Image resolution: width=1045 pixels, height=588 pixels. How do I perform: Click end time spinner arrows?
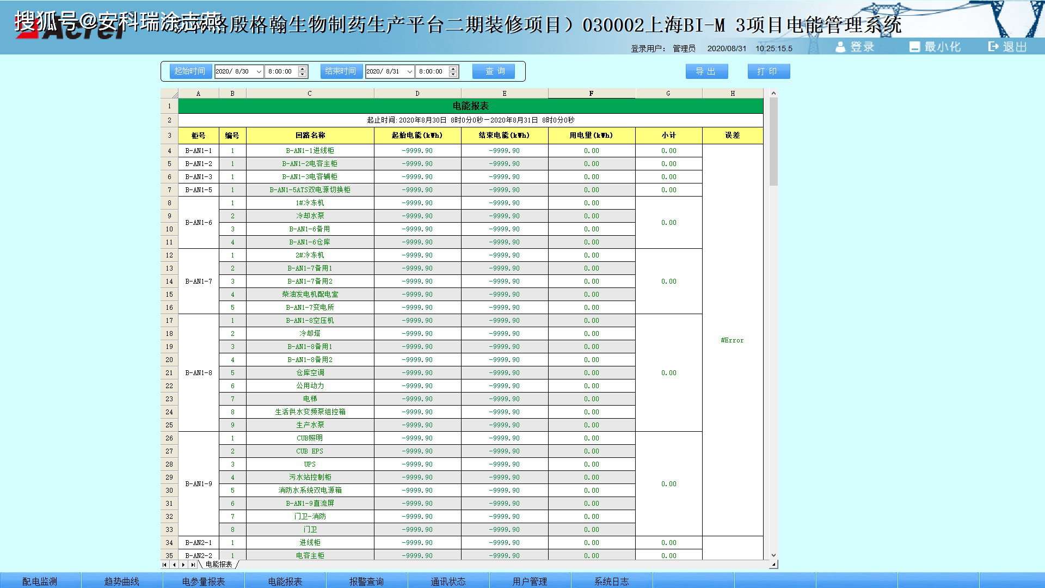pyautogui.click(x=453, y=71)
